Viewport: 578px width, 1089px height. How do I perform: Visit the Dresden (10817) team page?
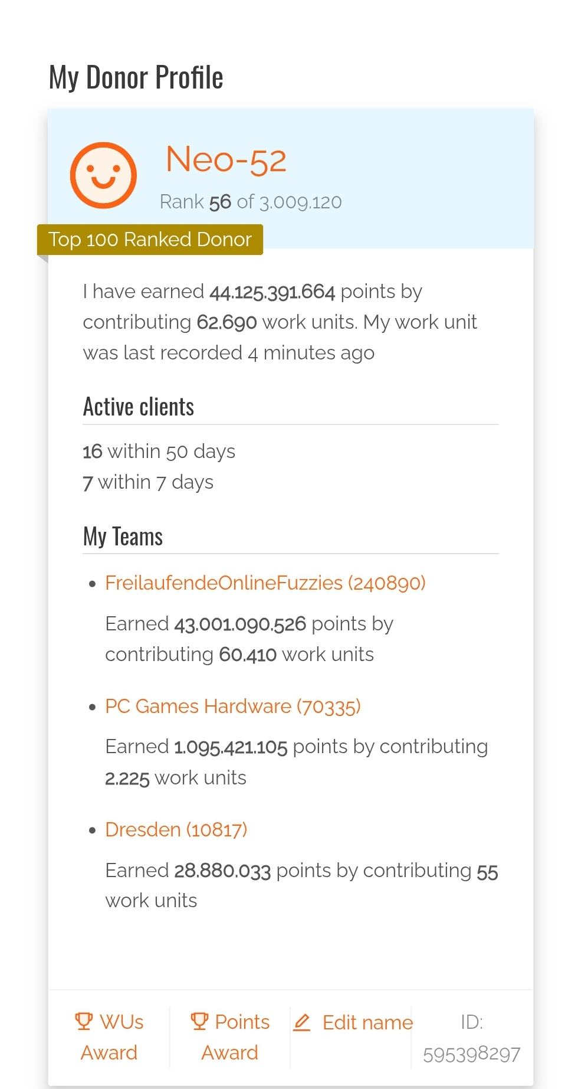point(176,830)
